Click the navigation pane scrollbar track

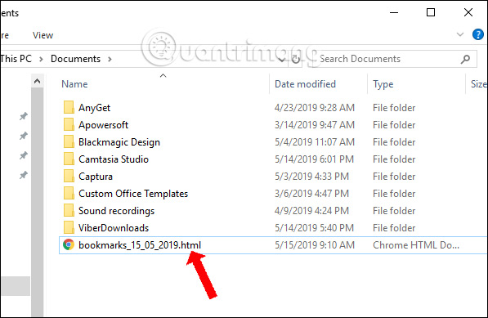coord(37,202)
